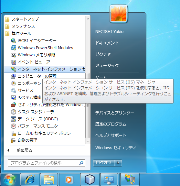180x186 pixels.
Task: Open NEGISHI Yukio user folder
Action: [109, 32]
